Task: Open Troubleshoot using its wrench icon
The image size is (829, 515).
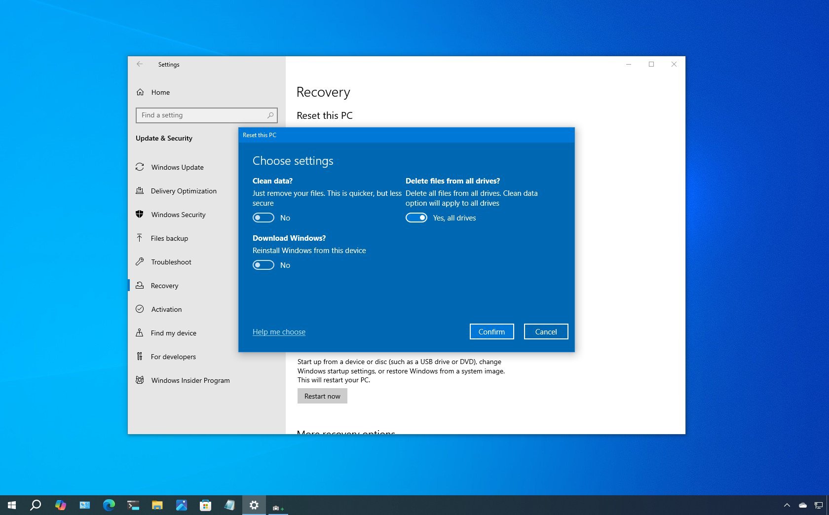Action: click(x=140, y=262)
